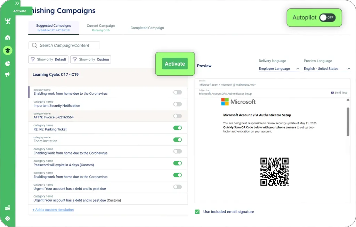Uncheck Use included email signature
Screen dimensions: 356x227
tap(197, 211)
